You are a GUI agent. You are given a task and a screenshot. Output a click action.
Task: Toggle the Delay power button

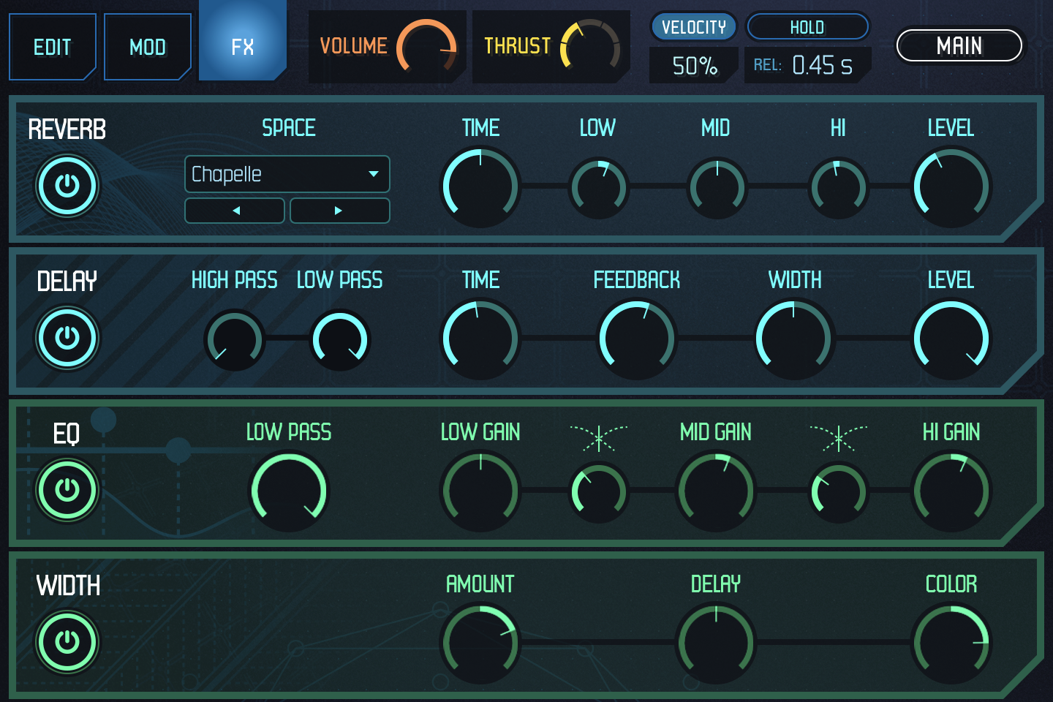point(67,338)
